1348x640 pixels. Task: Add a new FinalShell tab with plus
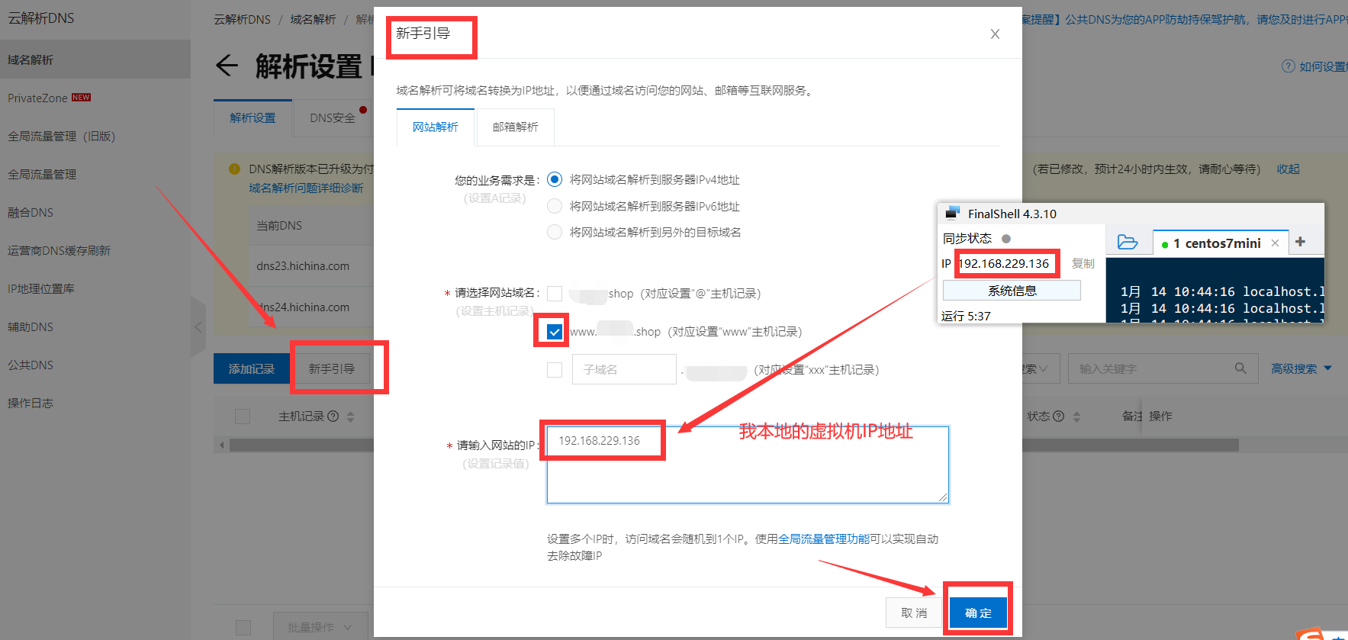(1300, 242)
